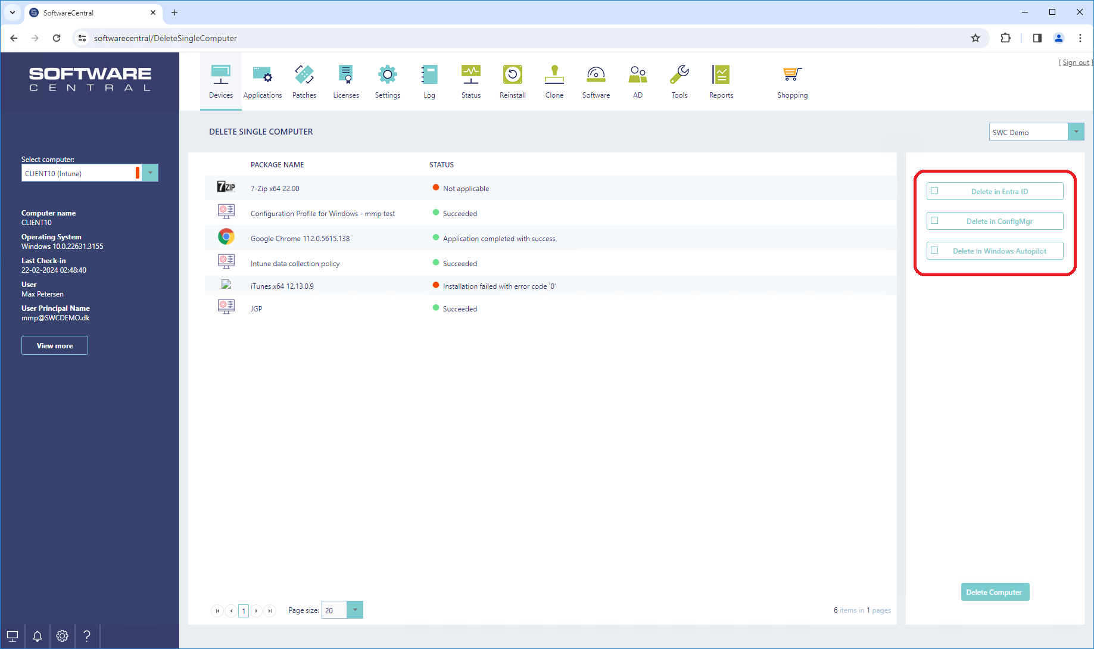This screenshot has height=649, width=1094.
Task: Open the SWC Demo dropdown
Action: [1076, 132]
